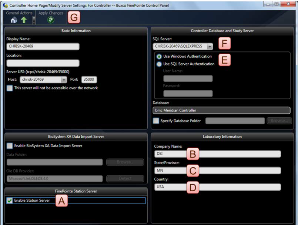Open the Host dropdown

pos(64,80)
